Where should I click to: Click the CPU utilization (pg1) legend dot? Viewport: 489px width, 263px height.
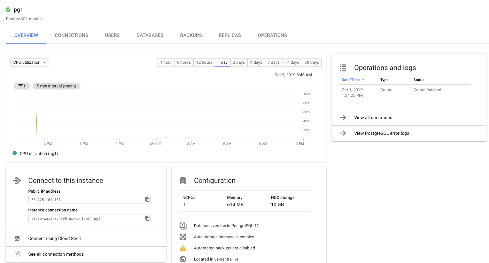click(x=15, y=153)
